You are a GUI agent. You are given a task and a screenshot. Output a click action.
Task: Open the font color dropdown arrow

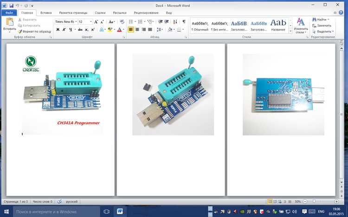coord(123,30)
